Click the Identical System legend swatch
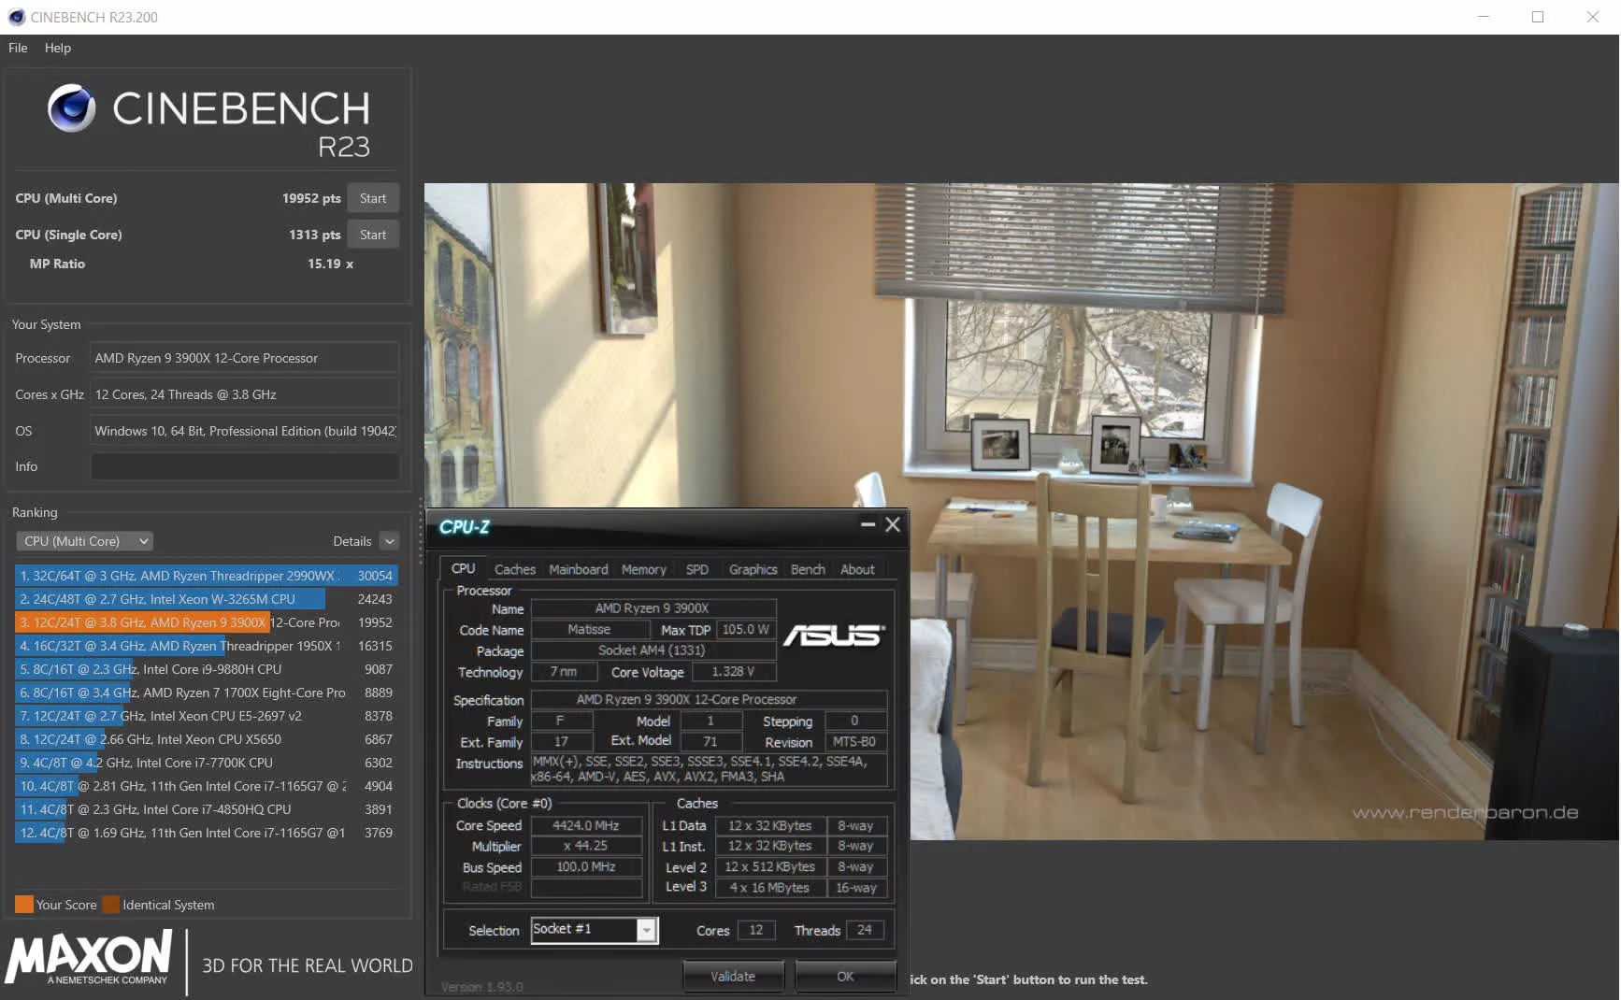Image resolution: width=1621 pixels, height=1000 pixels. (110, 905)
